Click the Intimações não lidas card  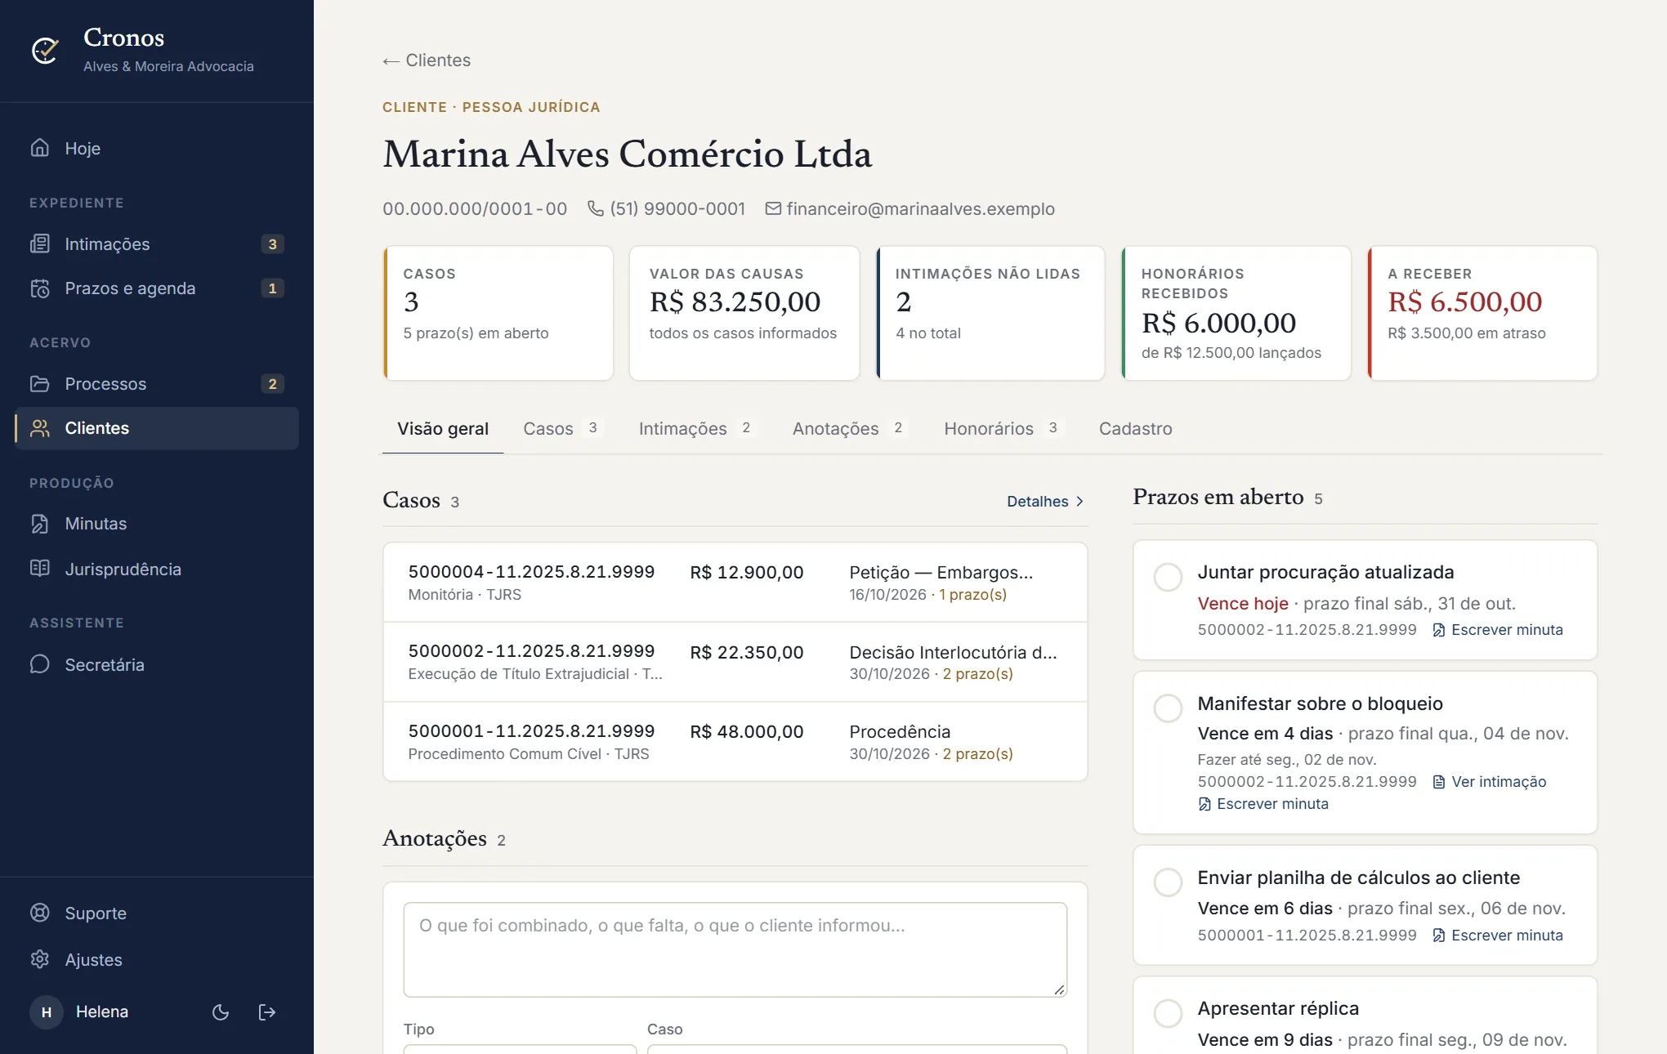(x=990, y=313)
